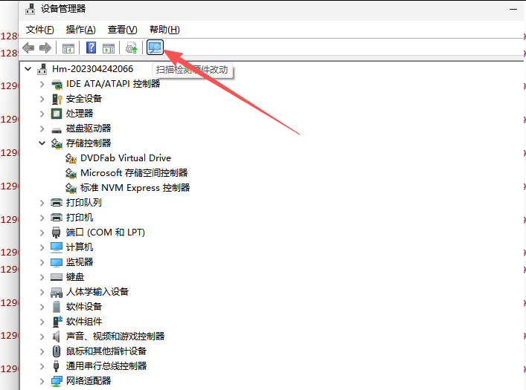Expand 处理器 category

click(42, 114)
